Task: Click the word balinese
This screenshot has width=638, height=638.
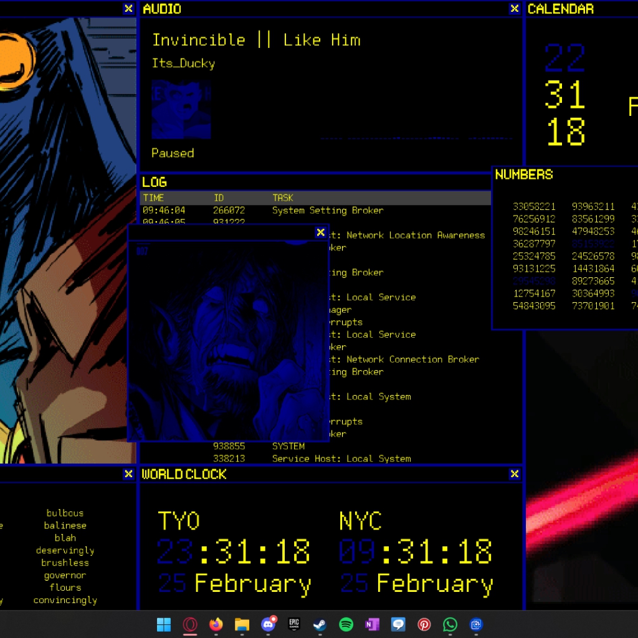Action: click(65, 526)
